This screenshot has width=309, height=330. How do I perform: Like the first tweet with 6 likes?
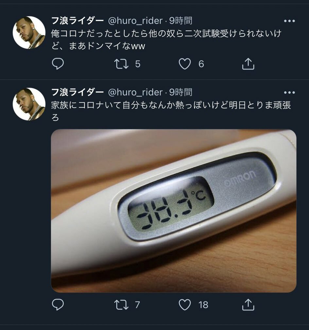185,64
